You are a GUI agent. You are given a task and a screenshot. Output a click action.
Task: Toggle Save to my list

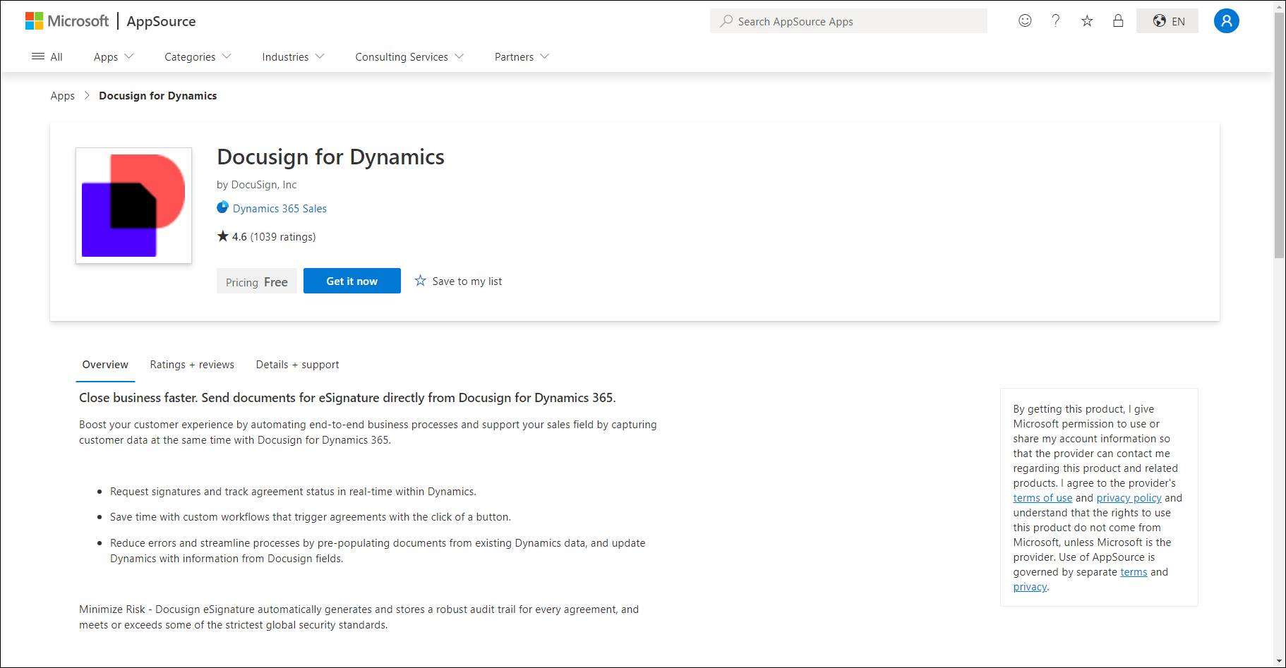pos(458,281)
